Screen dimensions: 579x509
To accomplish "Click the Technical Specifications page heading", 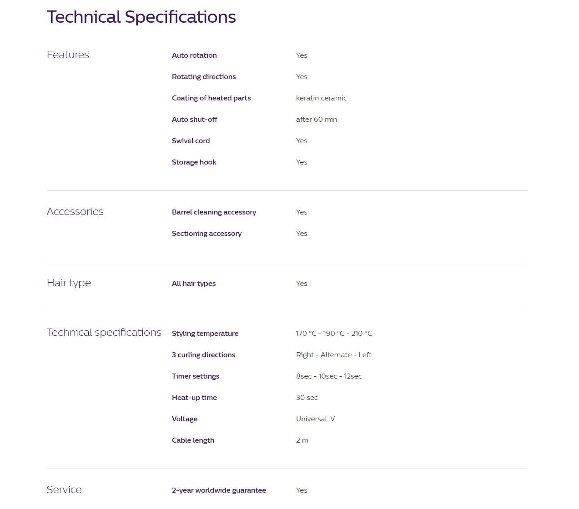I will (x=141, y=17).
